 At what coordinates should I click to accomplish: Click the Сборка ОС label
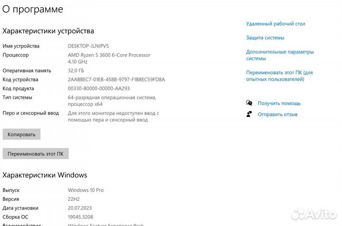coord(15,217)
